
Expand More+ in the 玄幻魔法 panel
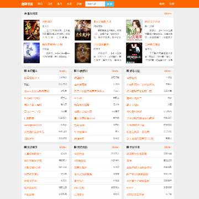(63, 71)
